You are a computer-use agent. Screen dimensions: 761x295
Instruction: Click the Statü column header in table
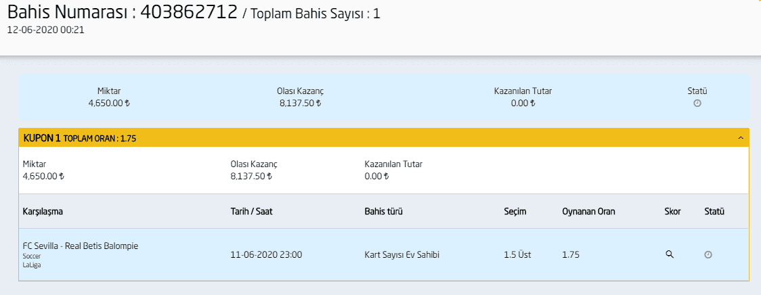[714, 212]
